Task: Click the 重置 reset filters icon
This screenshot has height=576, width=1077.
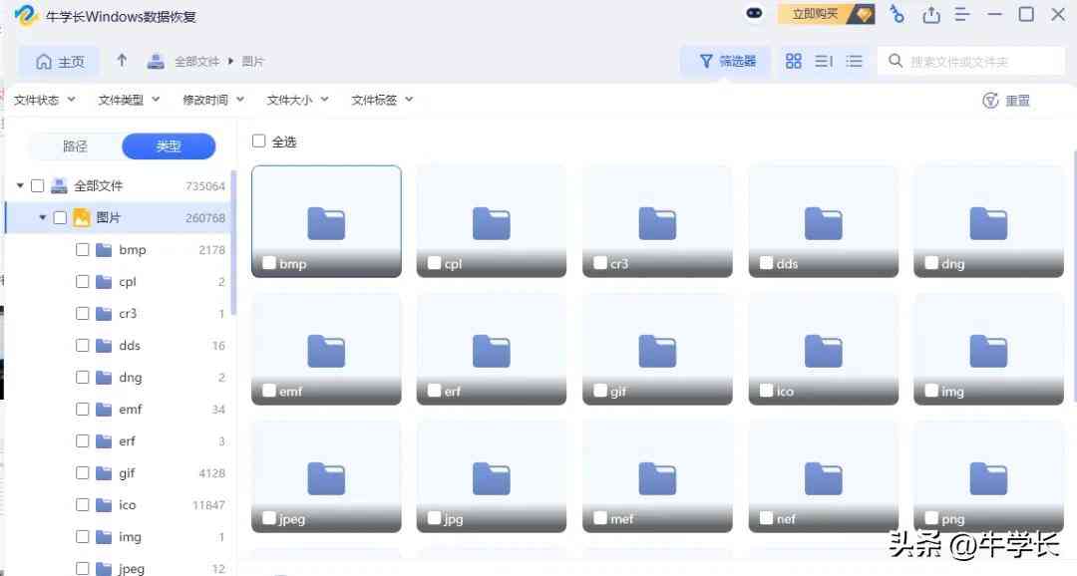Action: click(990, 100)
